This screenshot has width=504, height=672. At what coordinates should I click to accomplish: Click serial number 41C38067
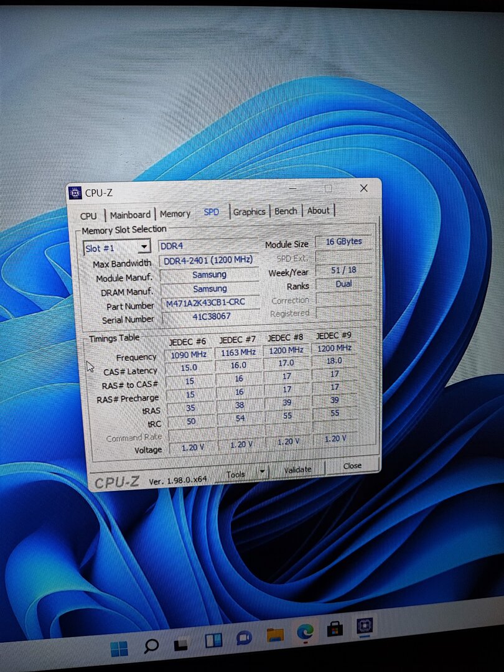tap(211, 317)
